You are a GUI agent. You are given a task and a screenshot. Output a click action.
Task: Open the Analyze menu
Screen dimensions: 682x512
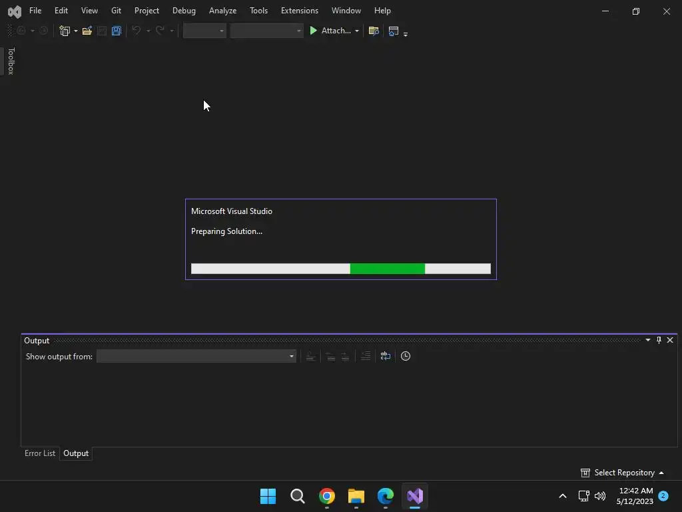[222, 11]
